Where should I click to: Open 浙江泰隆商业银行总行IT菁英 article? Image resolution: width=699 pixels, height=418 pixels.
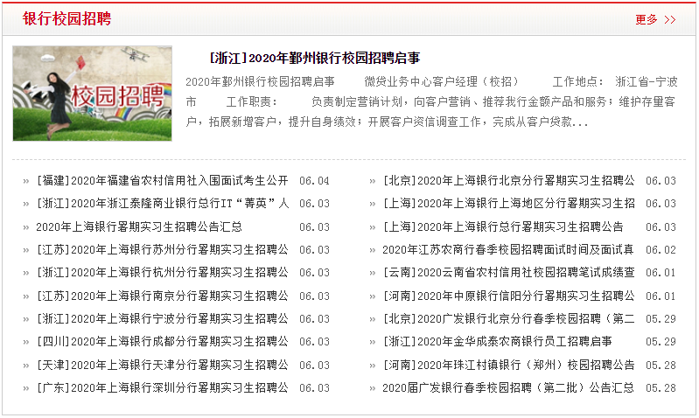(162, 204)
